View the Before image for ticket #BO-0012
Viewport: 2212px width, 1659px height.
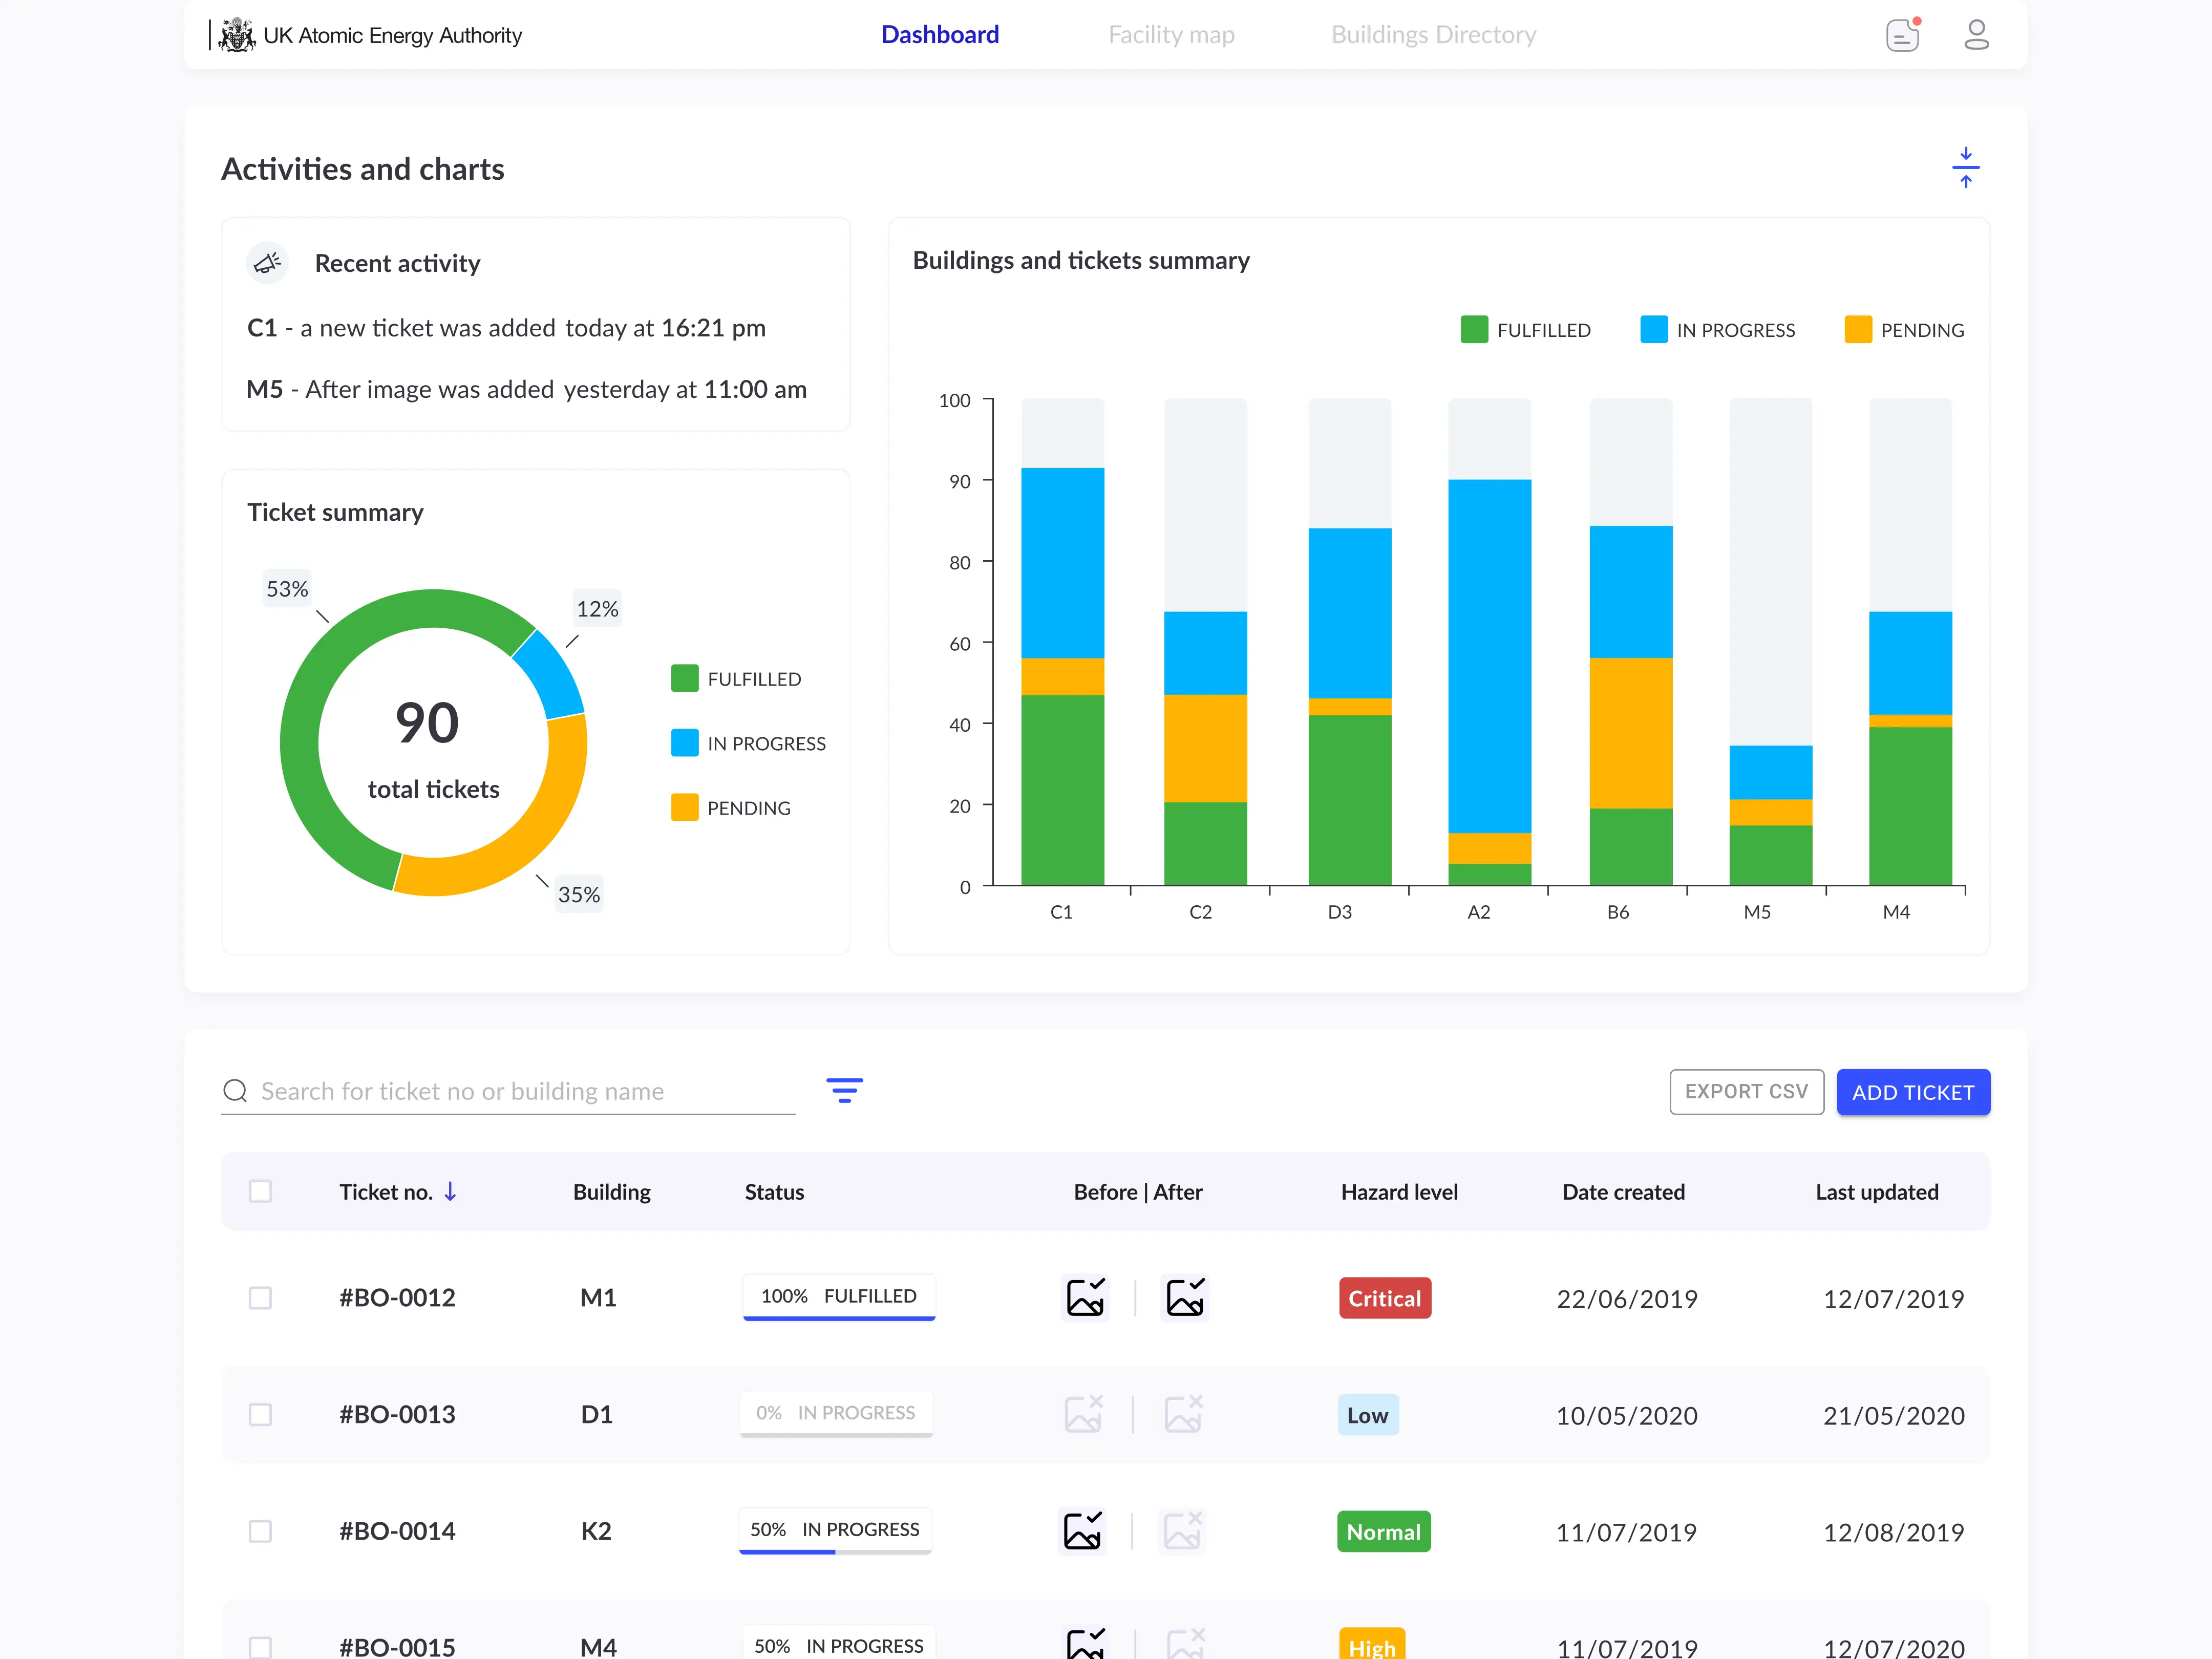click(x=1086, y=1297)
